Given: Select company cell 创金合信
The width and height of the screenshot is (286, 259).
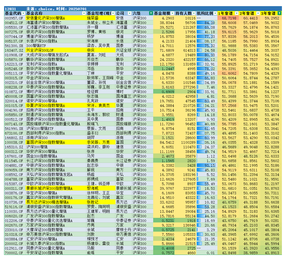Looking at the screenshot, I should (124, 83).
